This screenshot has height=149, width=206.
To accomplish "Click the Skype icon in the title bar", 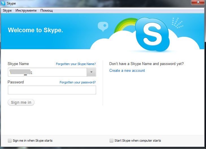I will click(x=3, y=3).
